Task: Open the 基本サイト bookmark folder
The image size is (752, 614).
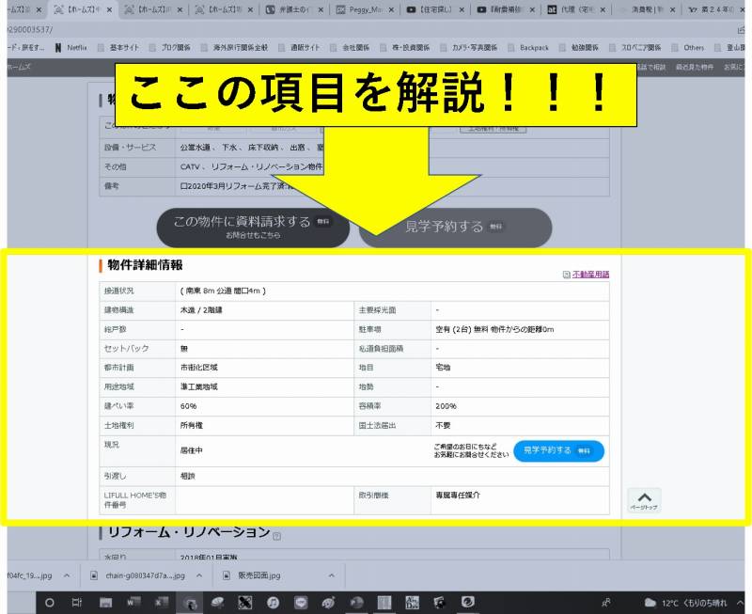Action: tap(118, 48)
